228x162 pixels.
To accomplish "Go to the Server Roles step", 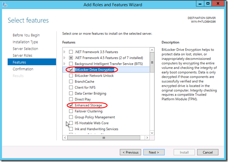I will pos(22,55).
